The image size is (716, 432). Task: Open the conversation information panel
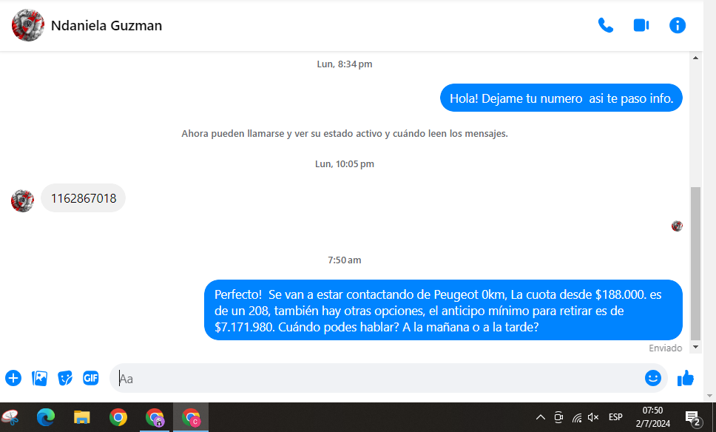coord(677,25)
